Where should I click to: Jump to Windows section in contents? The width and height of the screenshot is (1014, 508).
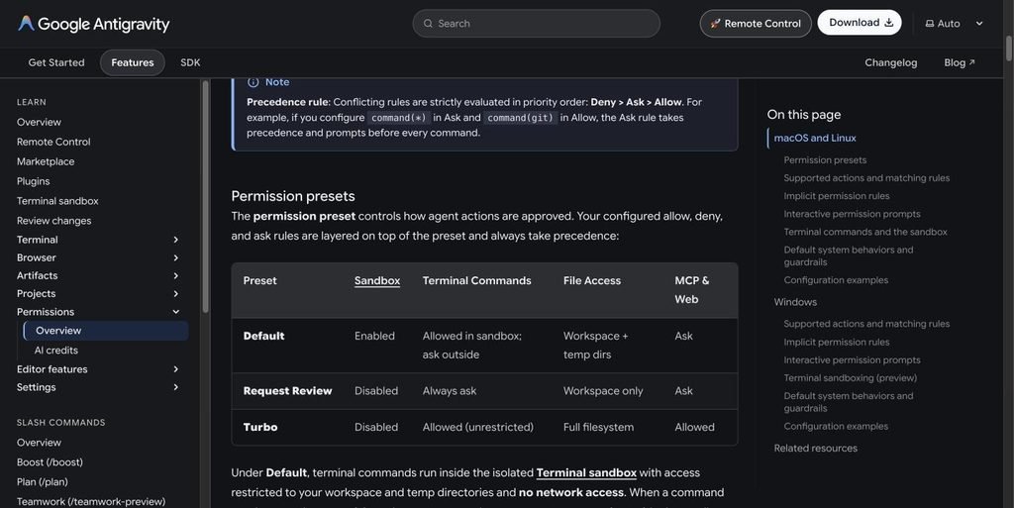(x=795, y=302)
